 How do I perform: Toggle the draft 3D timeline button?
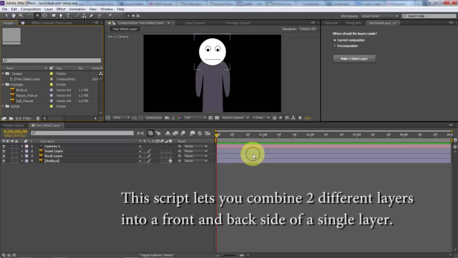158,133
